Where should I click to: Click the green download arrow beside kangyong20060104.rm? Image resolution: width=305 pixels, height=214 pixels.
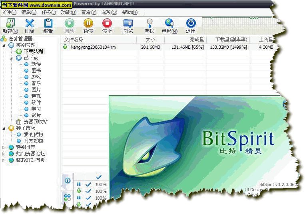pos(65,47)
